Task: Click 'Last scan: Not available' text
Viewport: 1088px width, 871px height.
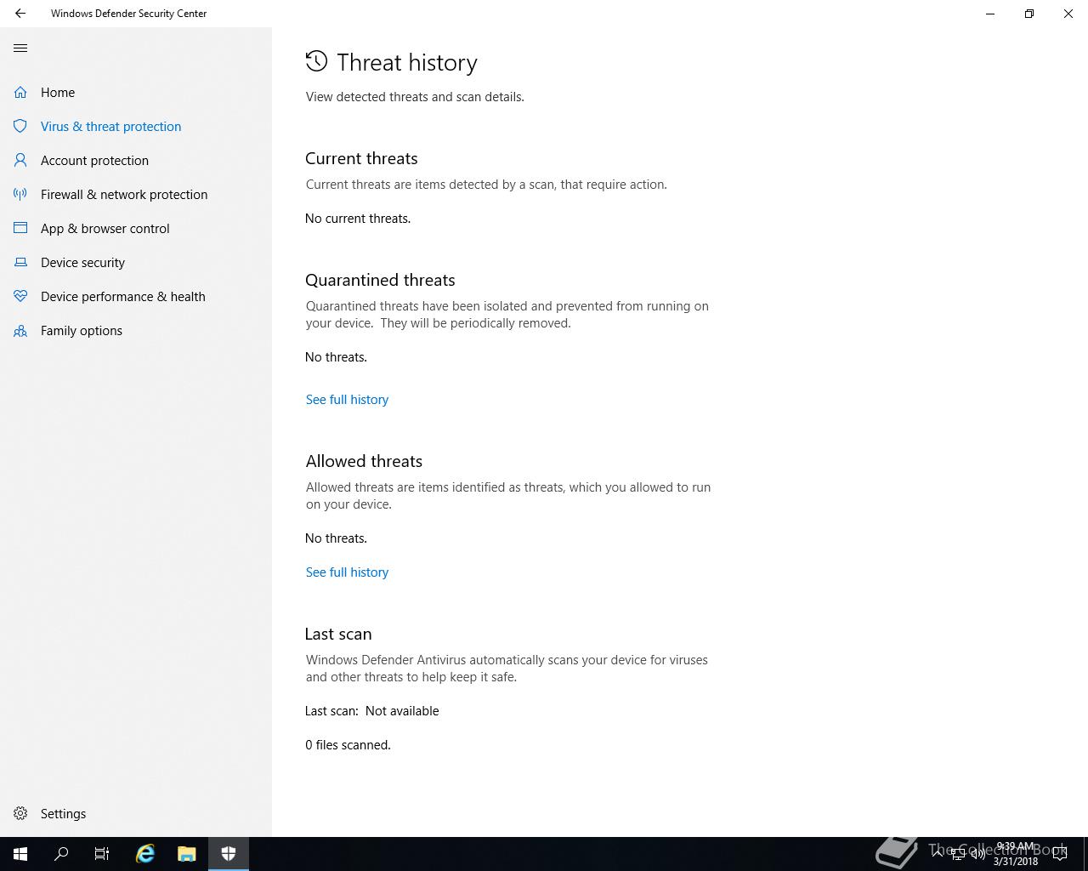Action: [x=372, y=711]
